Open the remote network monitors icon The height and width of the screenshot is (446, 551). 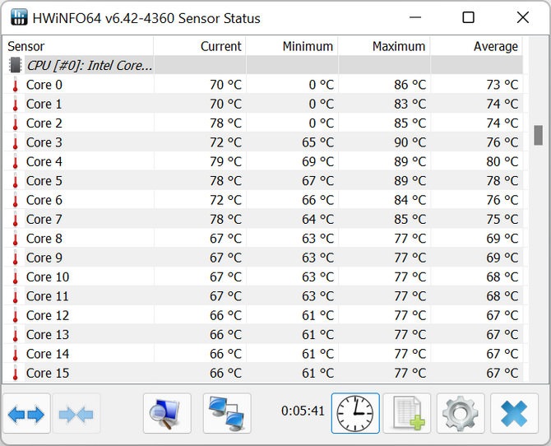[x=227, y=413]
